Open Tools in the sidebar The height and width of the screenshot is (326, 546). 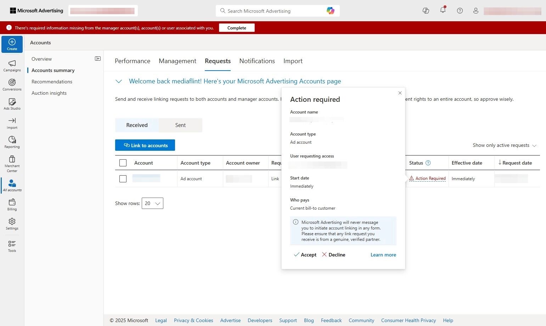[12, 246]
